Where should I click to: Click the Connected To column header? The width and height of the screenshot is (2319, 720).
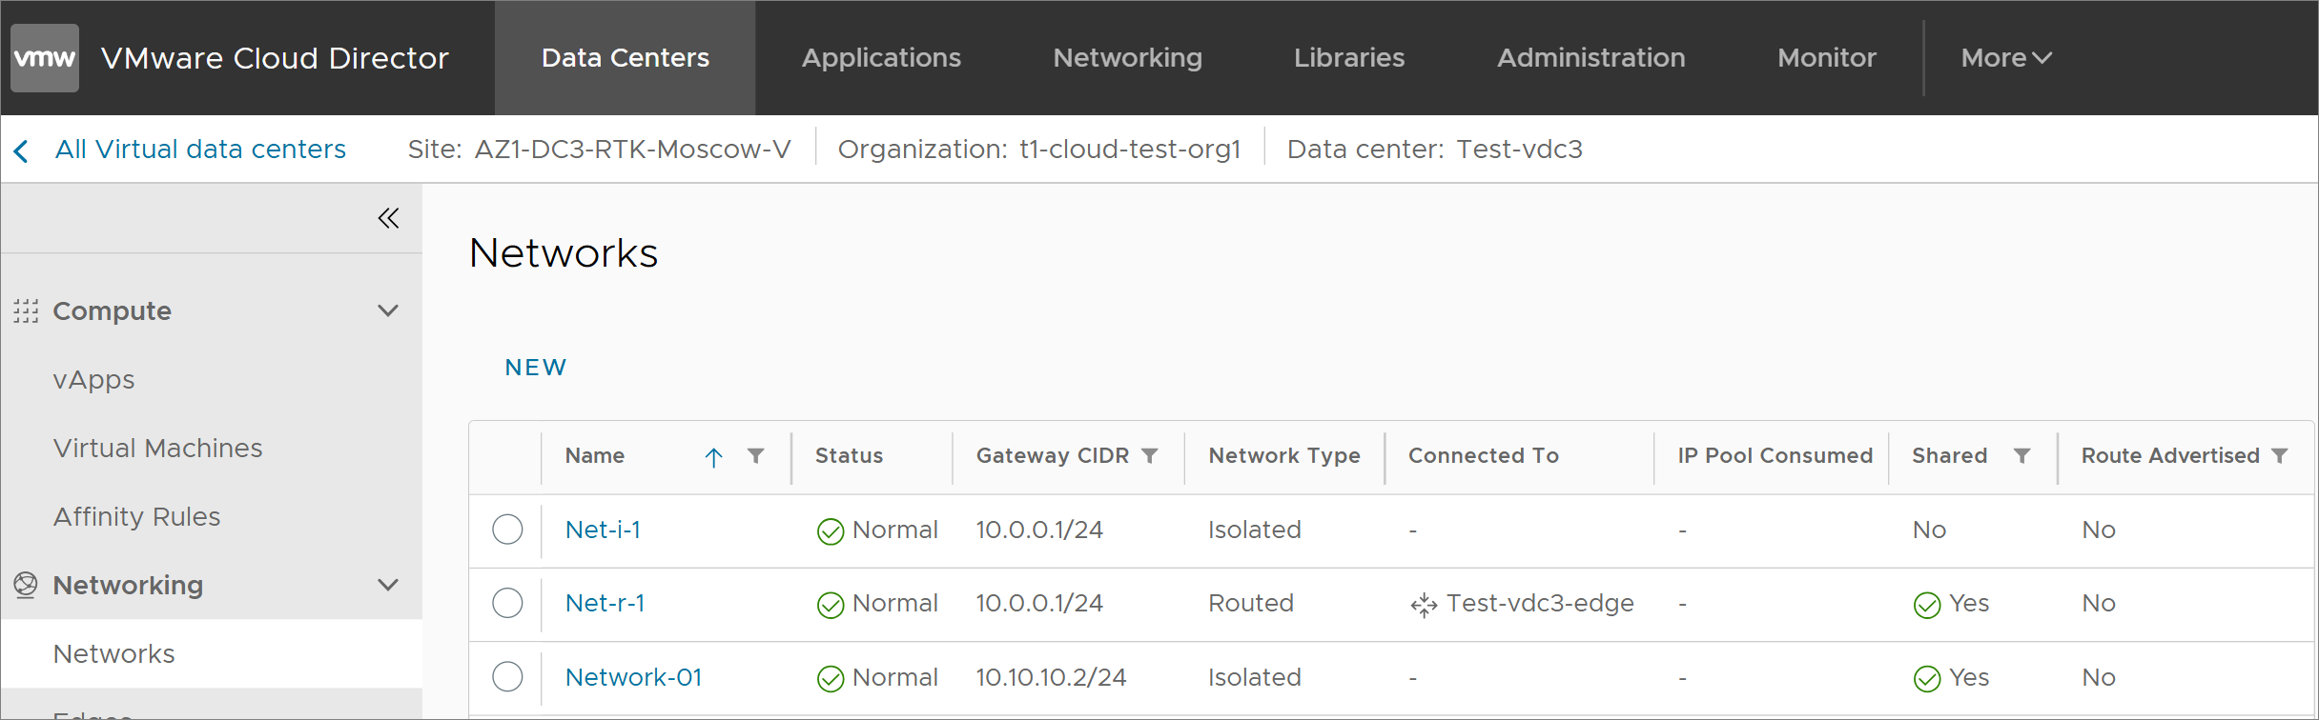coord(1484,456)
